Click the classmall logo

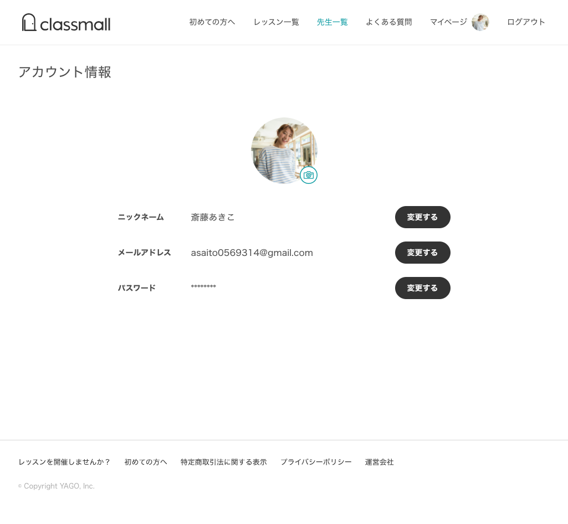66,23
